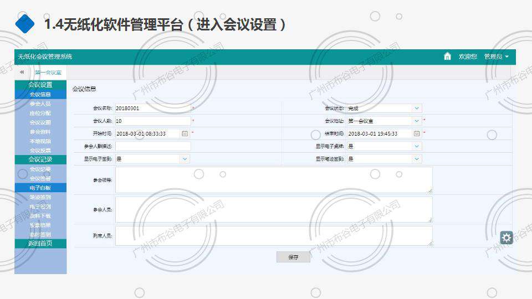Image resolution: width=532 pixels, height=299 pixels.
Task: Open the 显示电子桌牌 dropdown
Action: [417, 146]
